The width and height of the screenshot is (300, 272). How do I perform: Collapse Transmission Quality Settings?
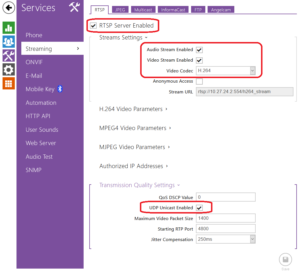point(140,185)
